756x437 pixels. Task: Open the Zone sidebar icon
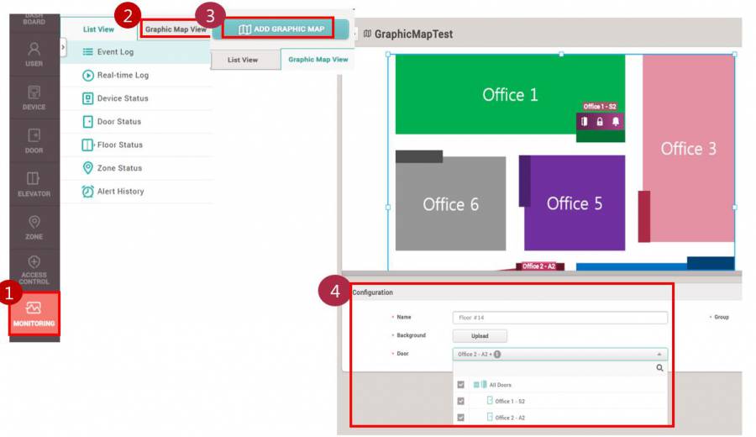34,226
